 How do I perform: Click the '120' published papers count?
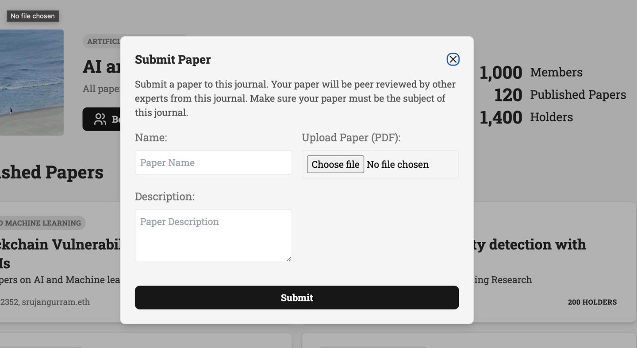[508, 95]
